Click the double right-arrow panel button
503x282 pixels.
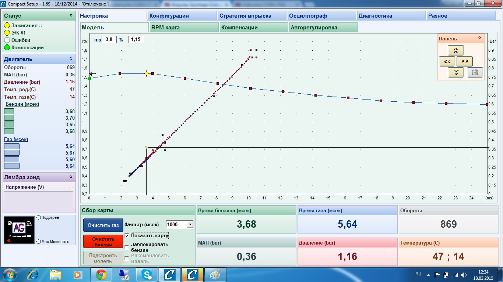[x=465, y=61]
